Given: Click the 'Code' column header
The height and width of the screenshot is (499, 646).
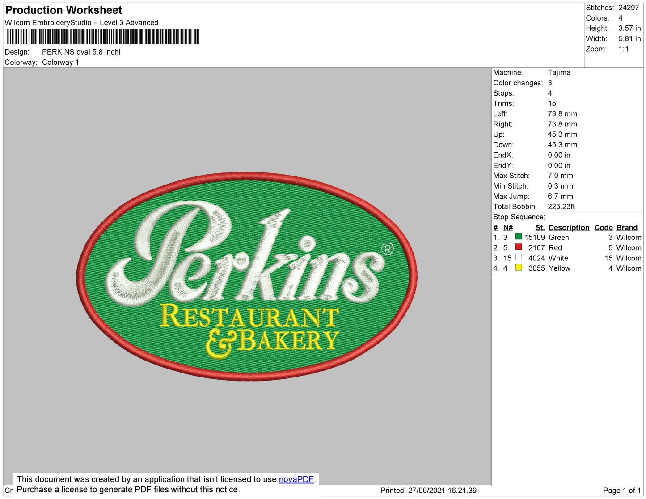Looking at the screenshot, I should pyautogui.click(x=604, y=228).
